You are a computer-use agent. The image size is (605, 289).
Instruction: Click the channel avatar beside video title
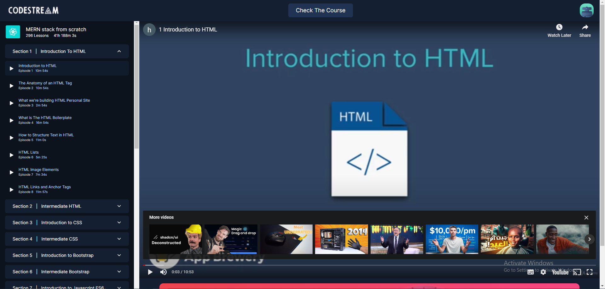tap(149, 30)
